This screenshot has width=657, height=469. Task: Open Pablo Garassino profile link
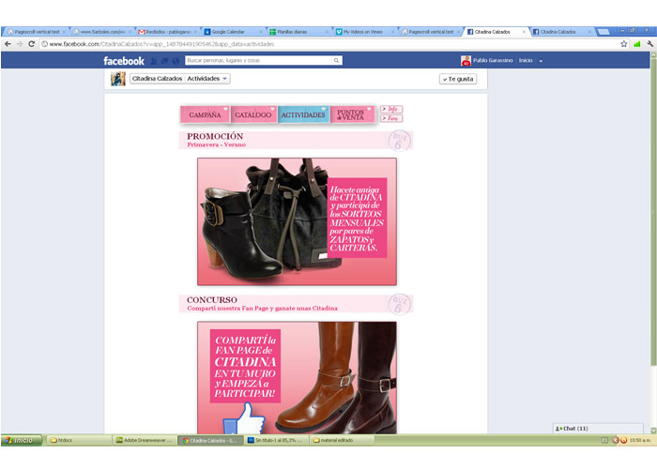point(493,61)
